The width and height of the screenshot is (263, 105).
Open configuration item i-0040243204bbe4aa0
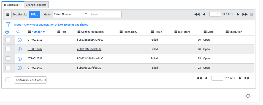(90, 59)
